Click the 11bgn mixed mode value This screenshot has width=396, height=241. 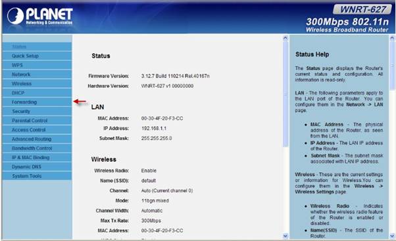pyautogui.click(x=155, y=201)
